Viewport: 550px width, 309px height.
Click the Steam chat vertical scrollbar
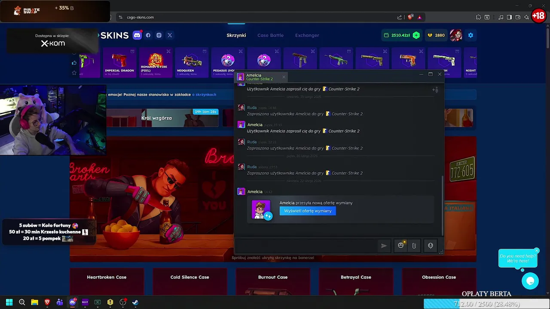pyautogui.click(x=442, y=205)
